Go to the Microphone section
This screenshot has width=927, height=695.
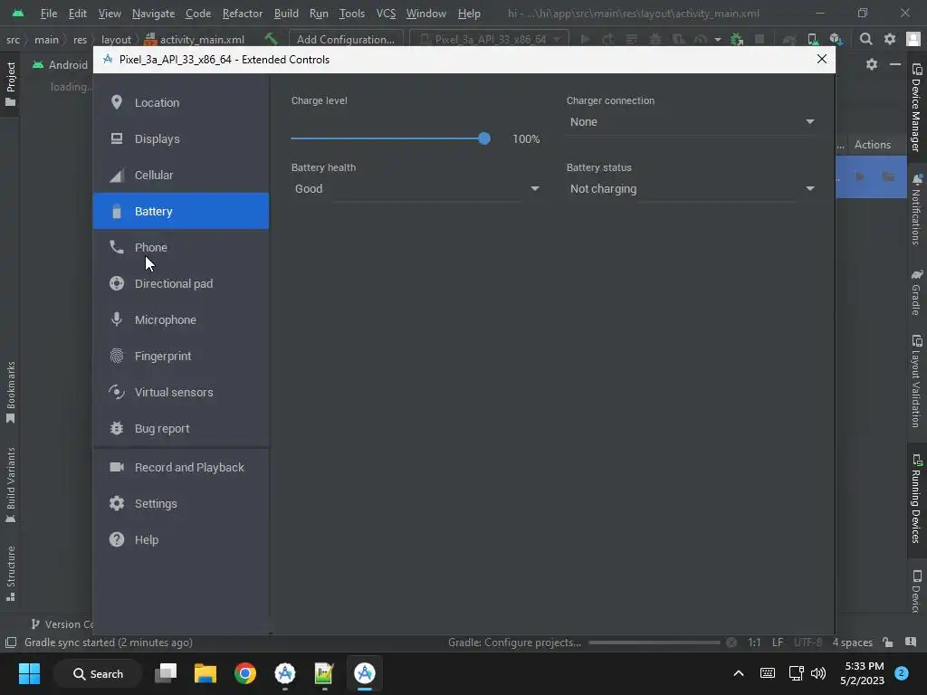coord(180,319)
